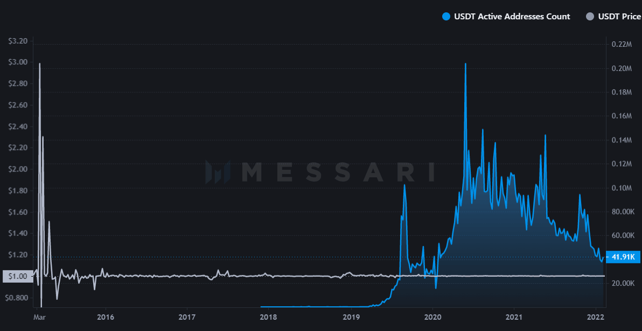The image size is (642, 331).
Task: Click the $1.00 price marker on the left axis
Action: pyautogui.click(x=17, y=276)
